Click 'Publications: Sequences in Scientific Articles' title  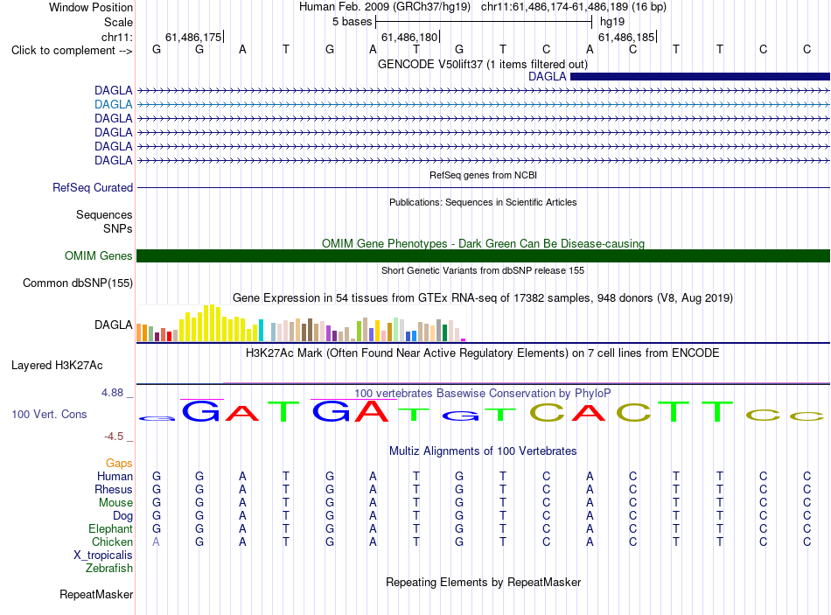(x=483, y=203)
